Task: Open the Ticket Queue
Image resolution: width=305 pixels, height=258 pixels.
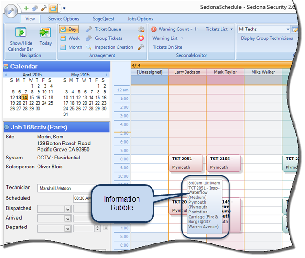Action: point(104,30)
